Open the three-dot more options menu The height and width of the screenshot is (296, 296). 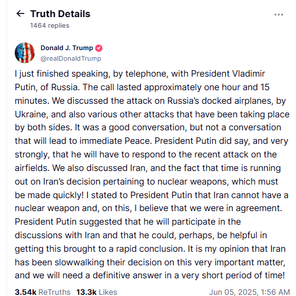coord(279,15)
